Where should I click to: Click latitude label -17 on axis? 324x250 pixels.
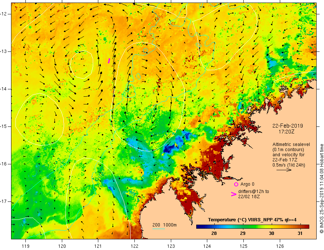coord(4,201)
